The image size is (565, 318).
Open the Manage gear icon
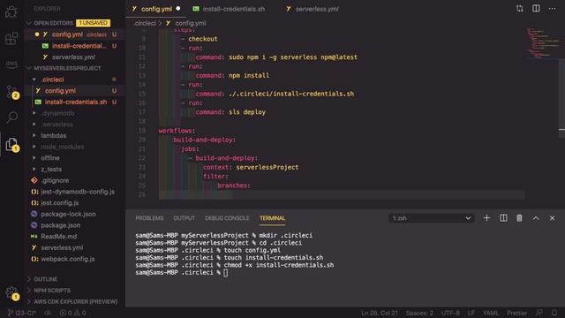tap(12, 293)
